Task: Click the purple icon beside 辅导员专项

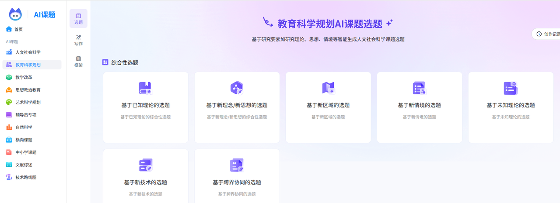Action: 9,115
